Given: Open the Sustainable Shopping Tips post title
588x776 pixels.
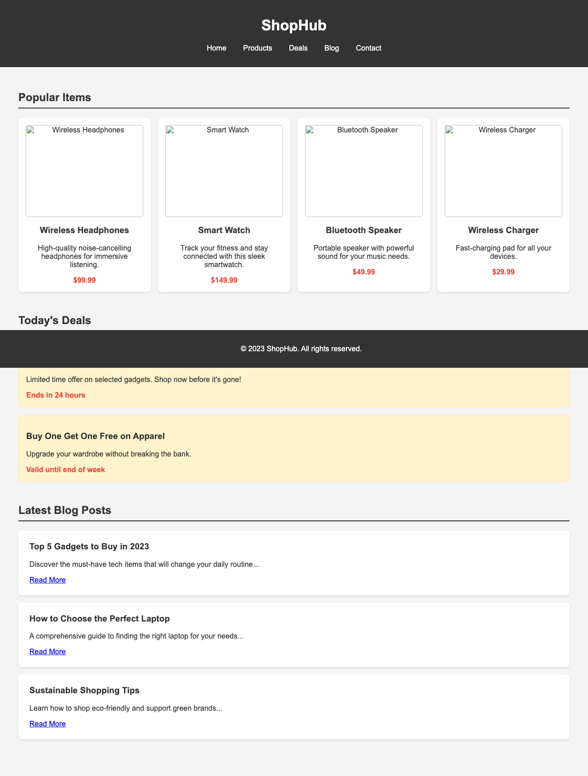Looking at the screenshot, I should 85,690.
